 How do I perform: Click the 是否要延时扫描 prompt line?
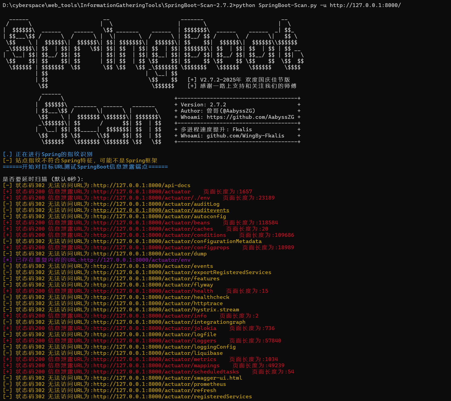tap(43, 179)
